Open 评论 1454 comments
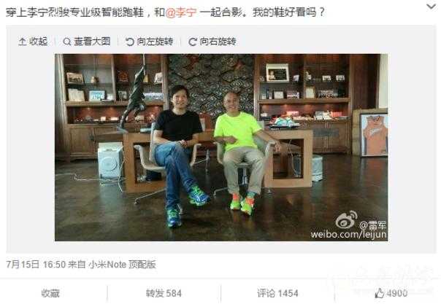The image size is (441, 304). 277,293
